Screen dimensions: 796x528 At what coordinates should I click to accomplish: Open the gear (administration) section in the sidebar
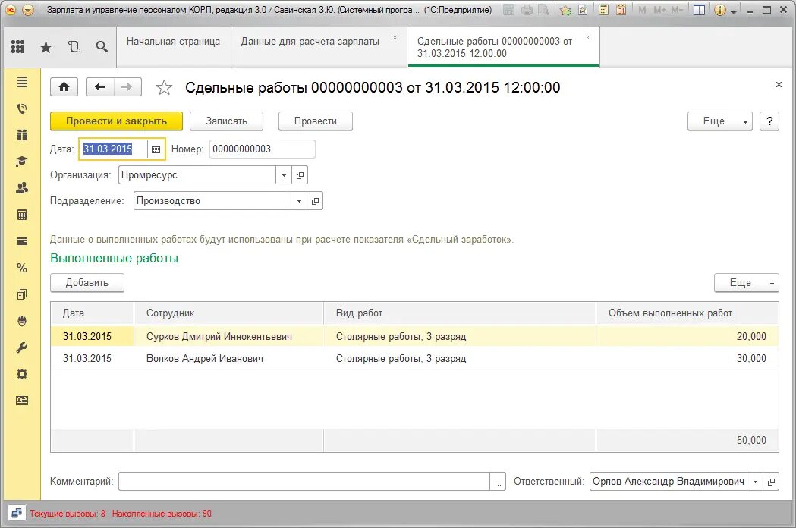[22, 374]
